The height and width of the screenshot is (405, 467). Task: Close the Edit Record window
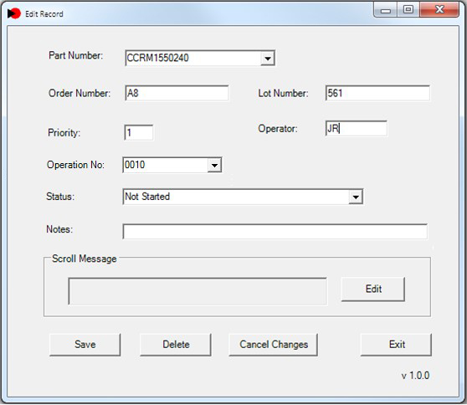[x=439, y=10]
